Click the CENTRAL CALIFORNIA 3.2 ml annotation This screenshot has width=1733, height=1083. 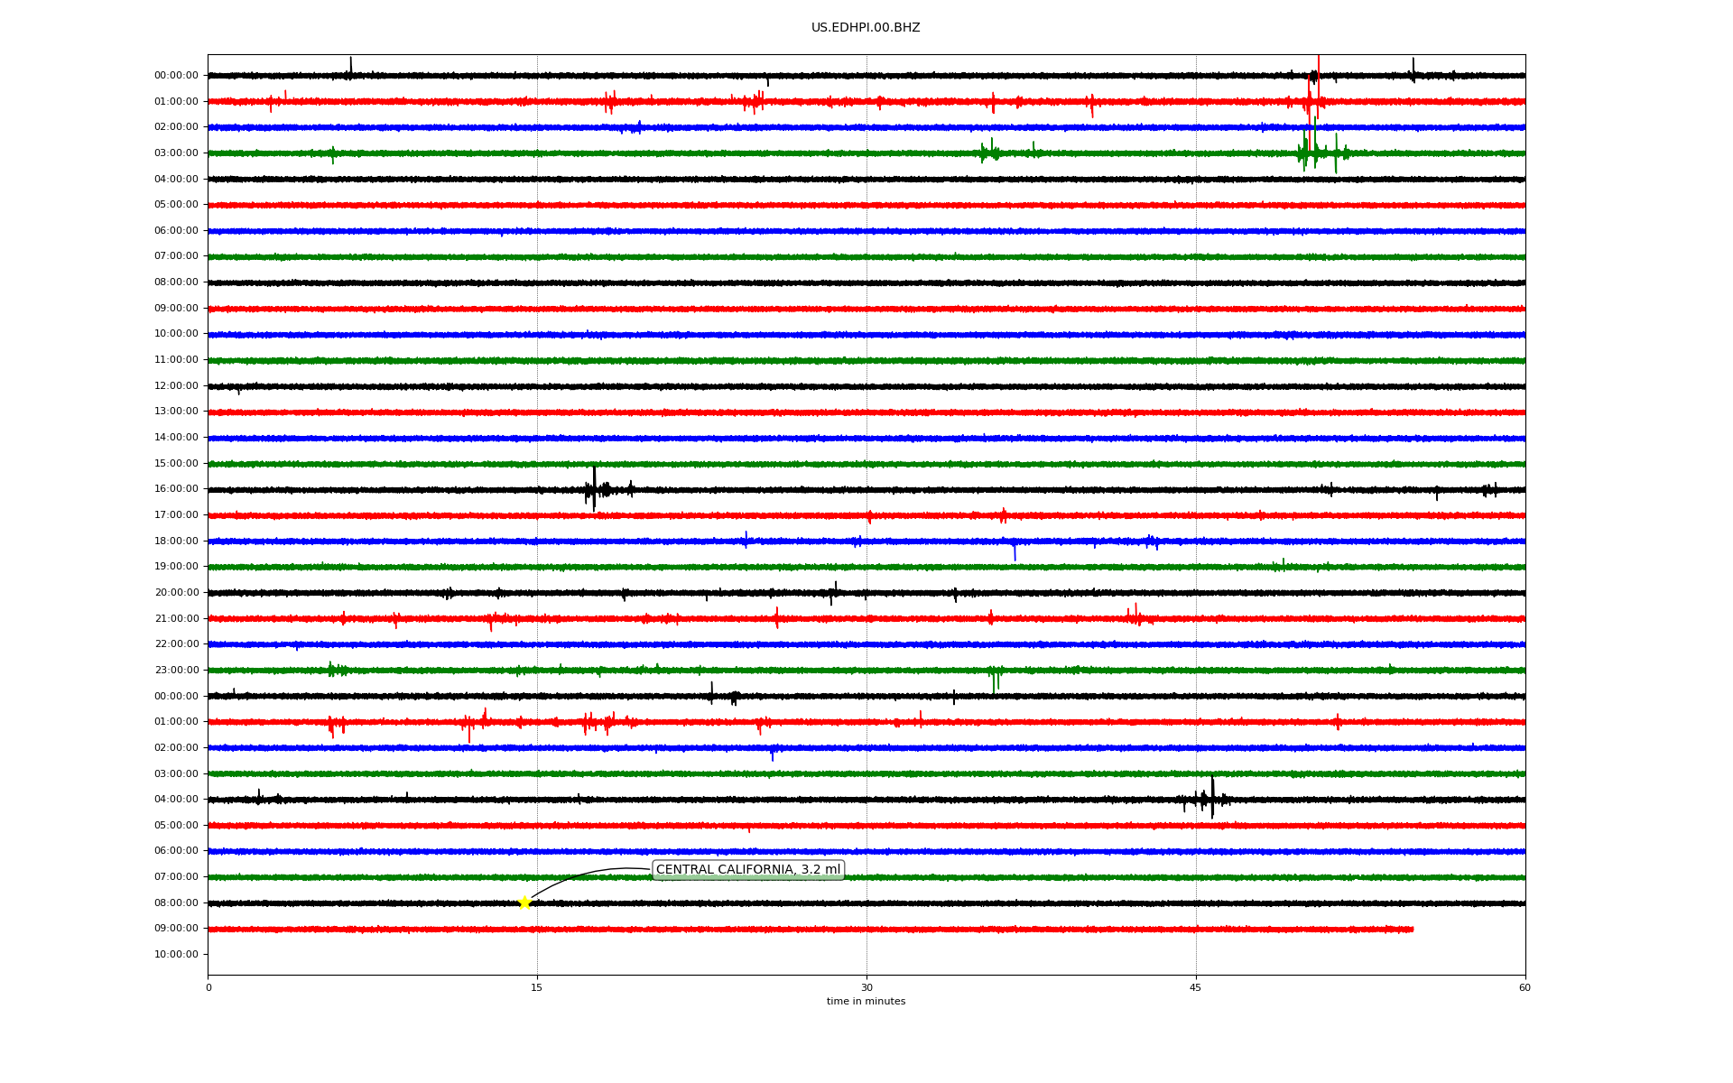[747, 870]
